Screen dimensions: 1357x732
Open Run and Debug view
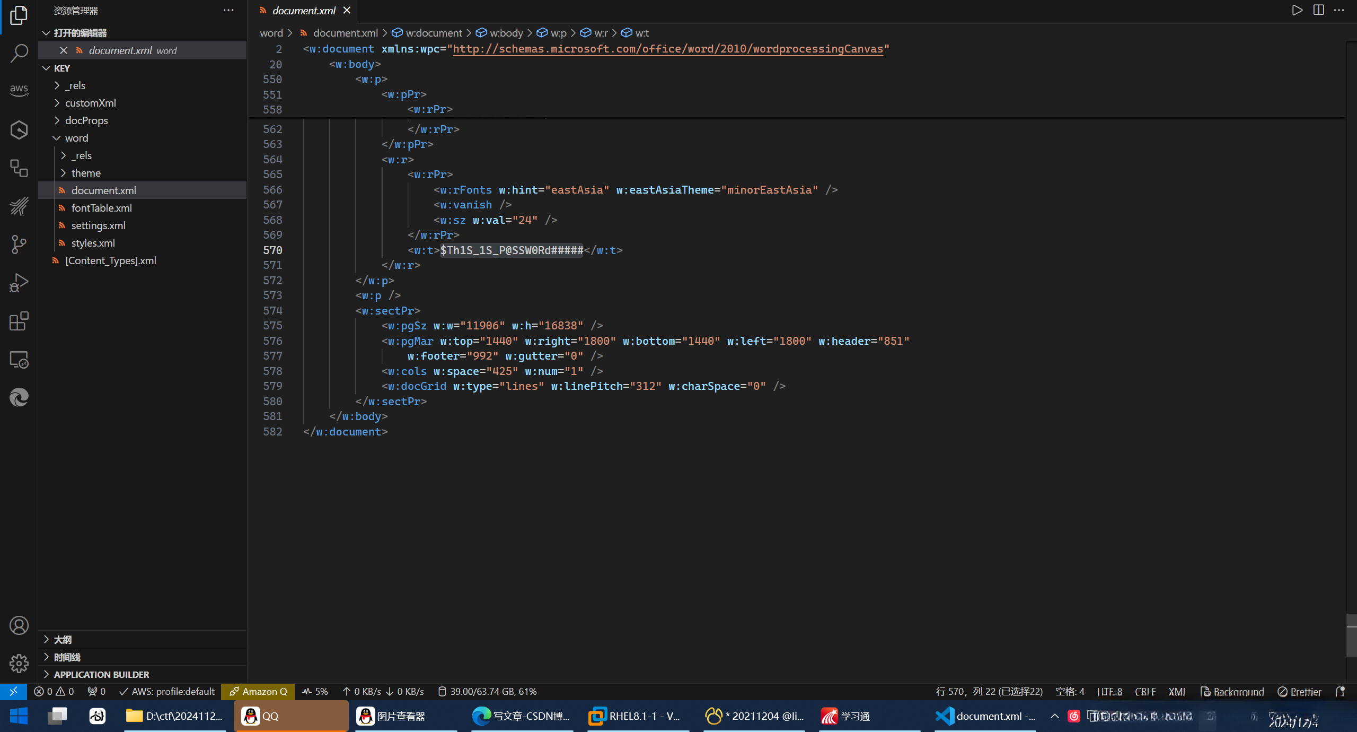(19, 283)
